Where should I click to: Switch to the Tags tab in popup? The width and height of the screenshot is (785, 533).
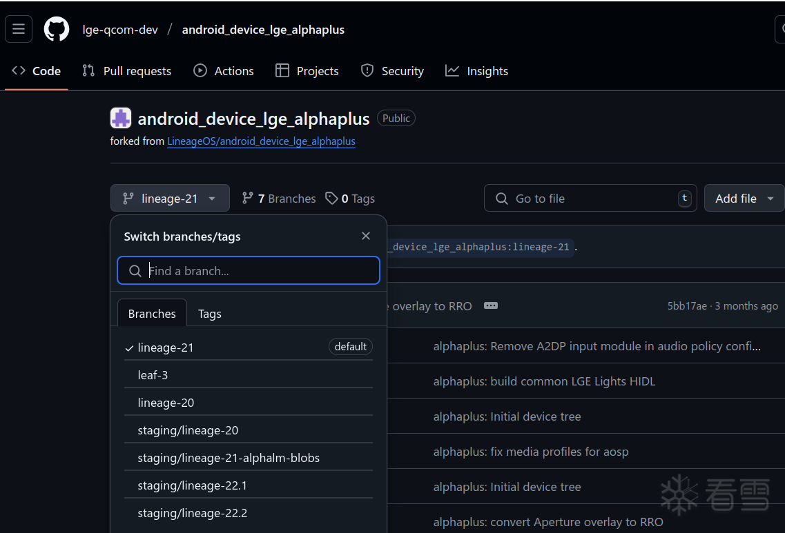(210, 314)
